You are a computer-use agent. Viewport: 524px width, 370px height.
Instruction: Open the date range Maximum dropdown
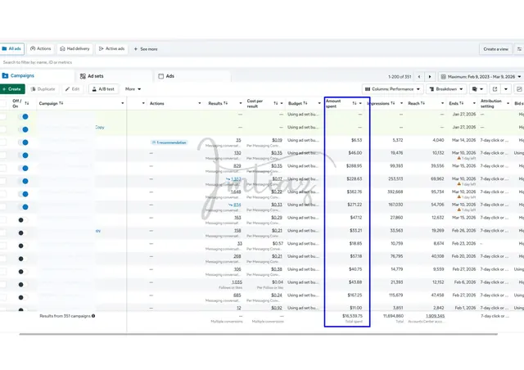[481, 77]
